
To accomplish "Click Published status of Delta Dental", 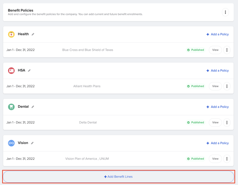I will (x=195, y=123).
